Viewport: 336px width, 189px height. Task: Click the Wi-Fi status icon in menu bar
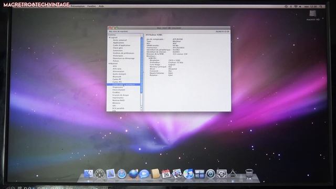296,6
